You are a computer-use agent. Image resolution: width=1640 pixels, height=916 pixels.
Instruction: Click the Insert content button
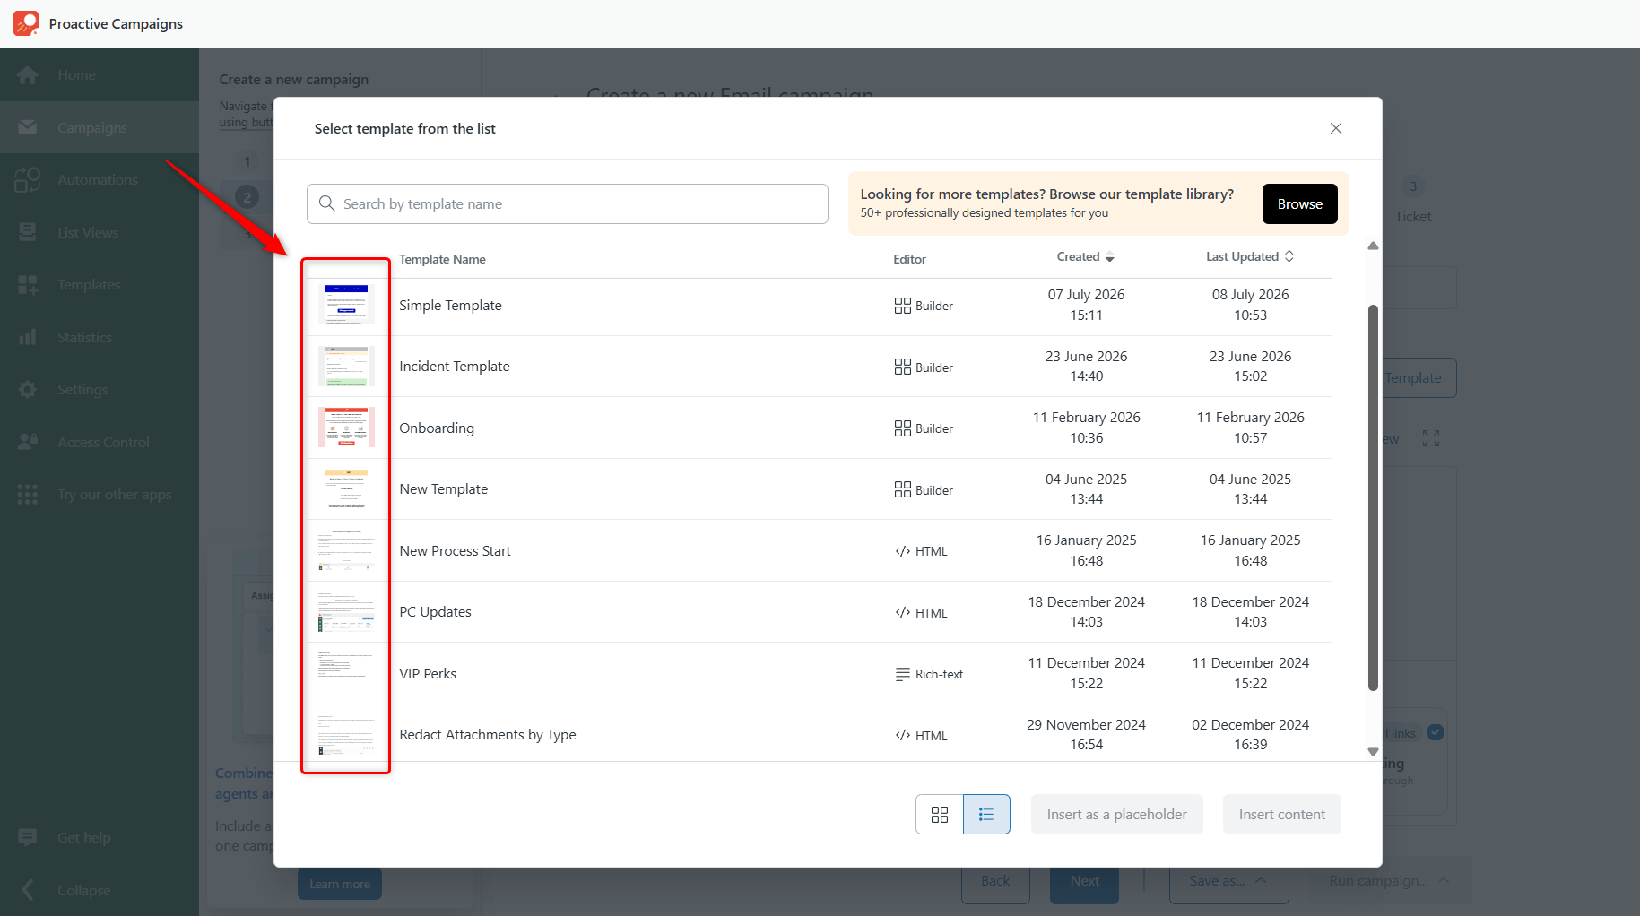(x=1281, y=814)
